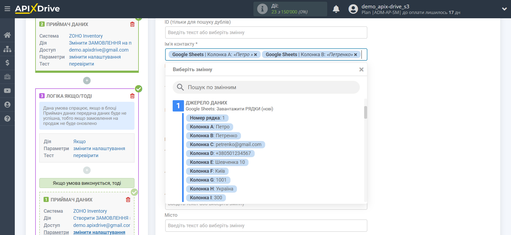This screenshot has height=235, width=511.
Task: Select variable Номер рядка: 1
Action: [x=207, y=118]
